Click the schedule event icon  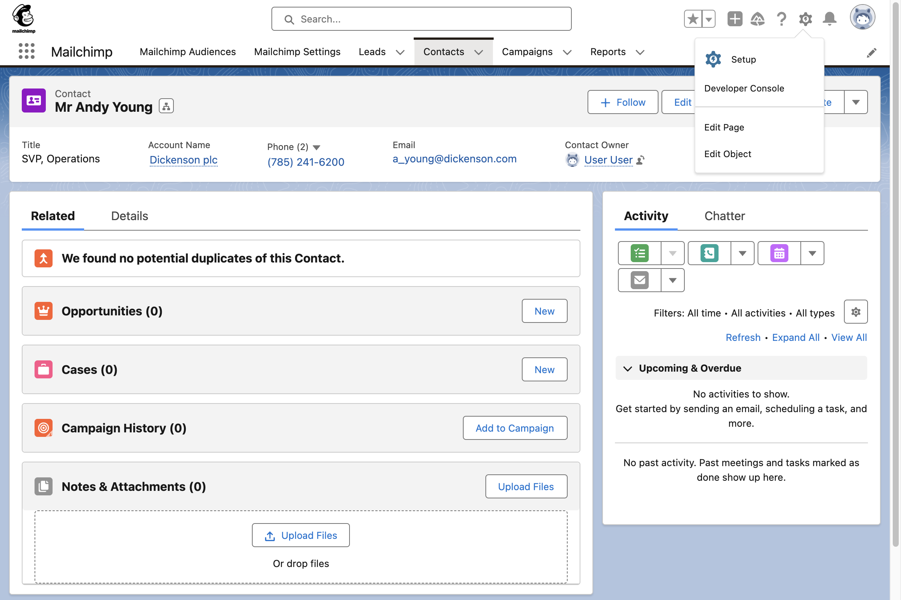[x=780, y=253]
